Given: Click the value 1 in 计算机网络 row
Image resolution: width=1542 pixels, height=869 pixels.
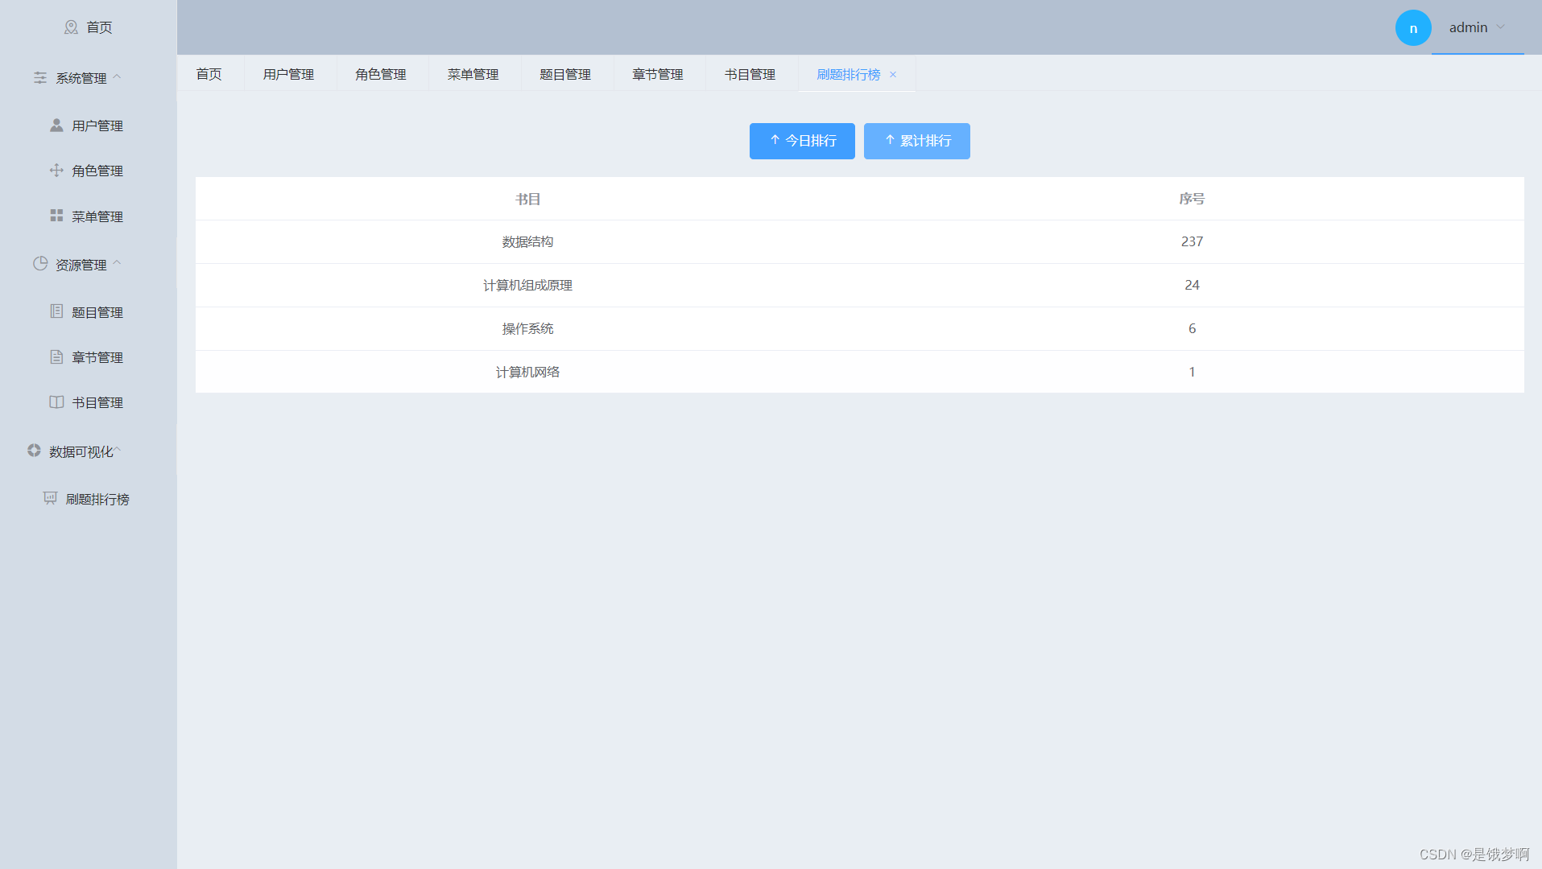Looking at the screenshot, I should coord(1192,372).
